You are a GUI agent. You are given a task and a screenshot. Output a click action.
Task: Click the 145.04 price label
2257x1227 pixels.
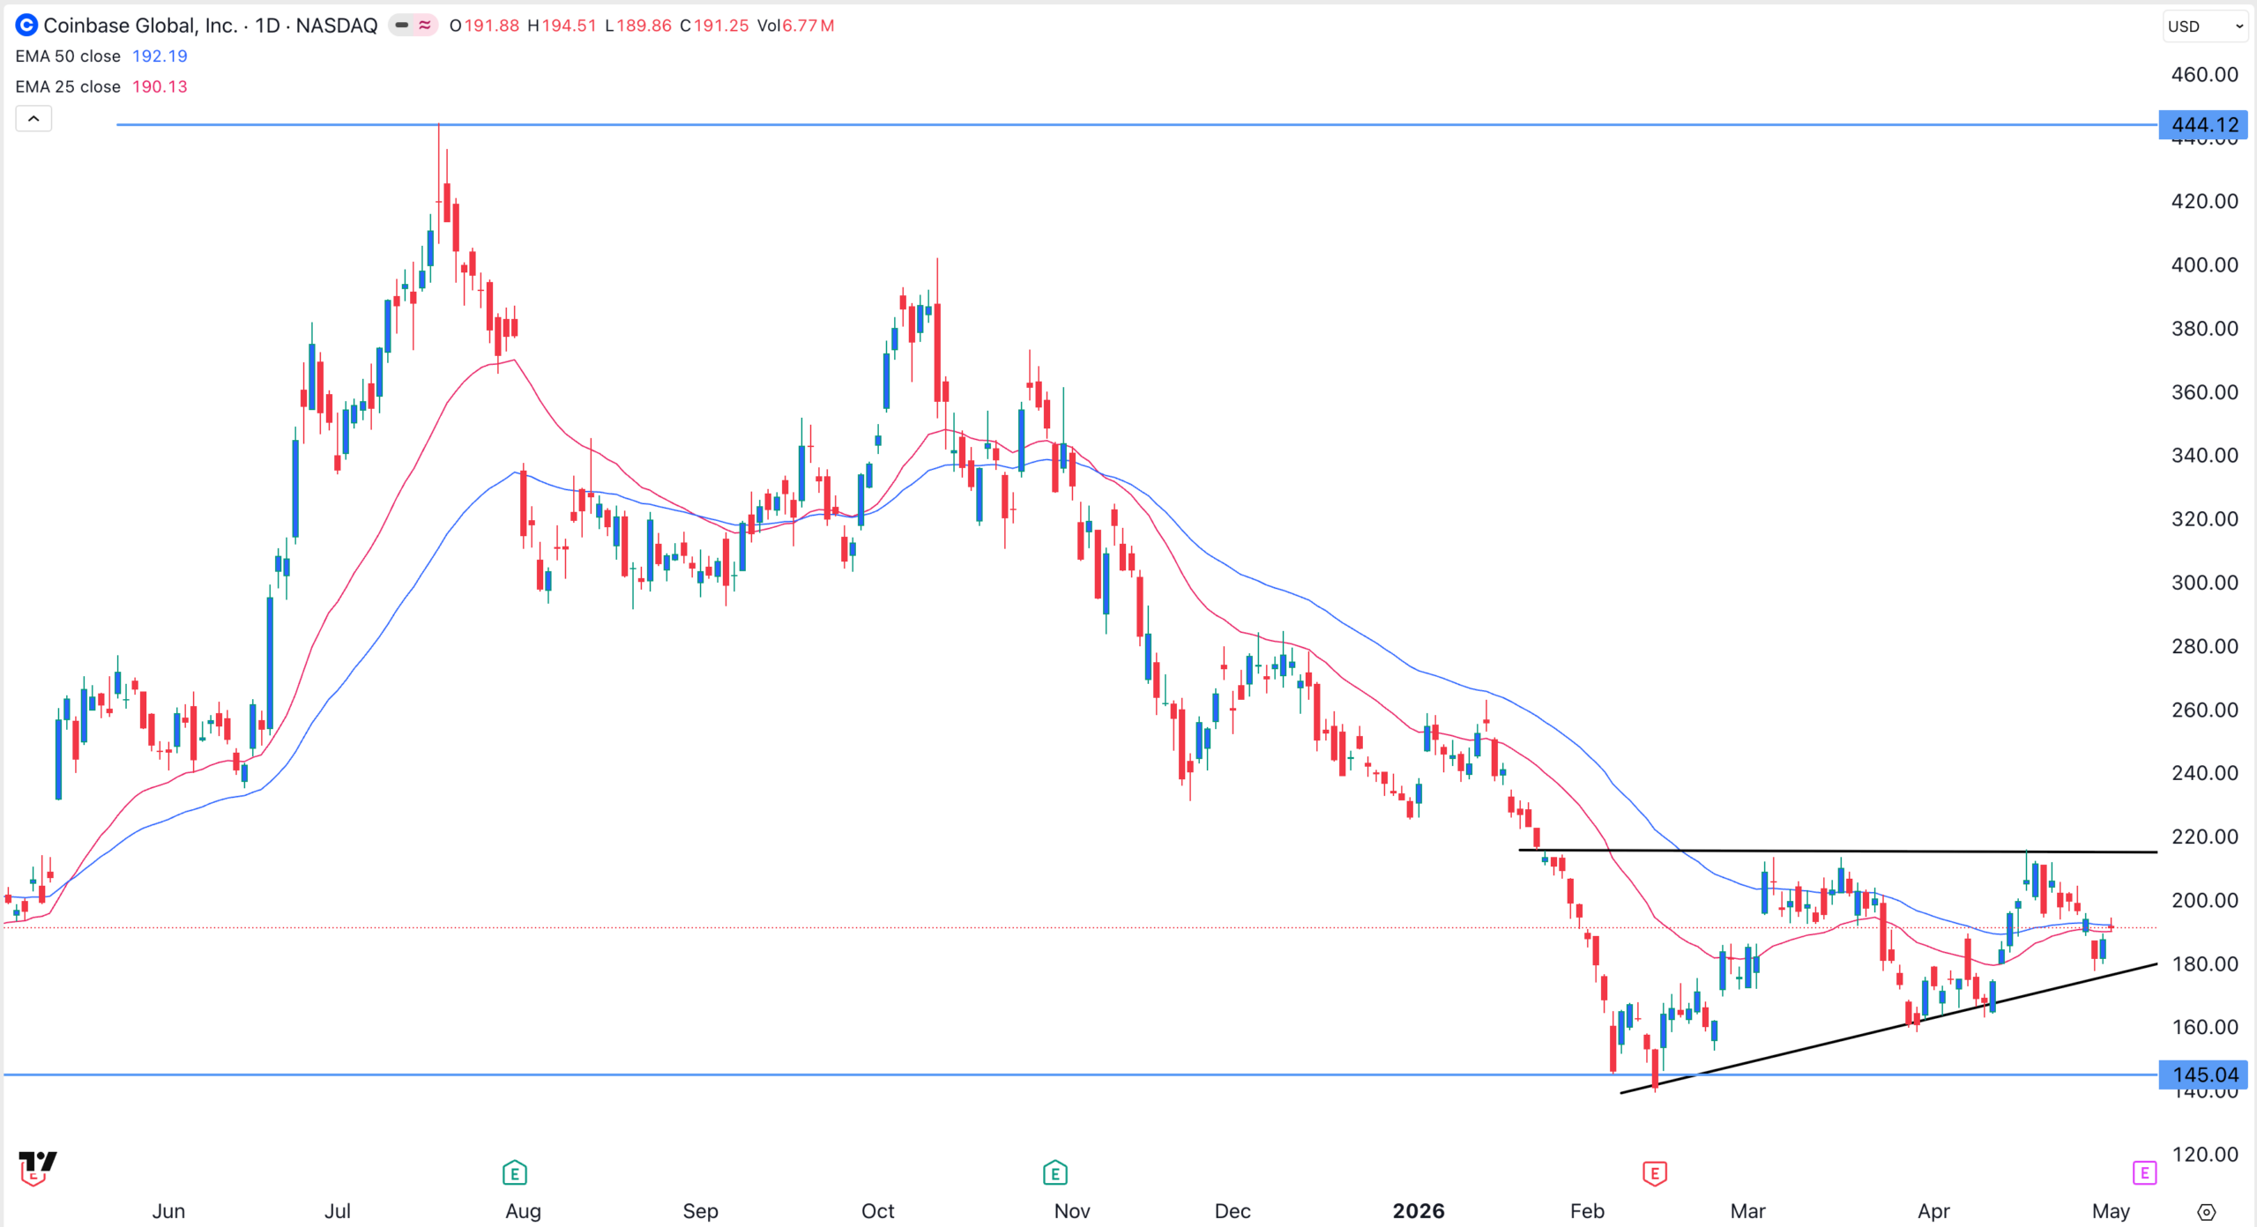tap(2203, 1075)
